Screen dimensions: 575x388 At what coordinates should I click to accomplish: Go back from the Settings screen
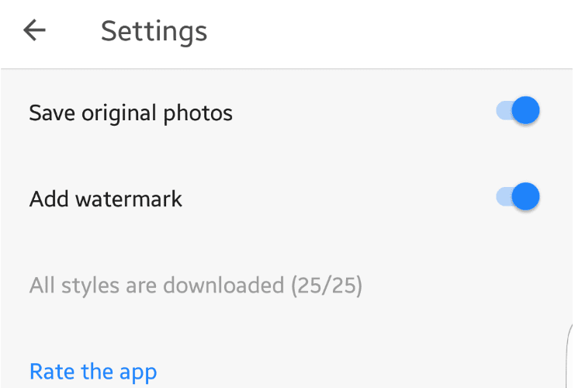pos(35,31)
